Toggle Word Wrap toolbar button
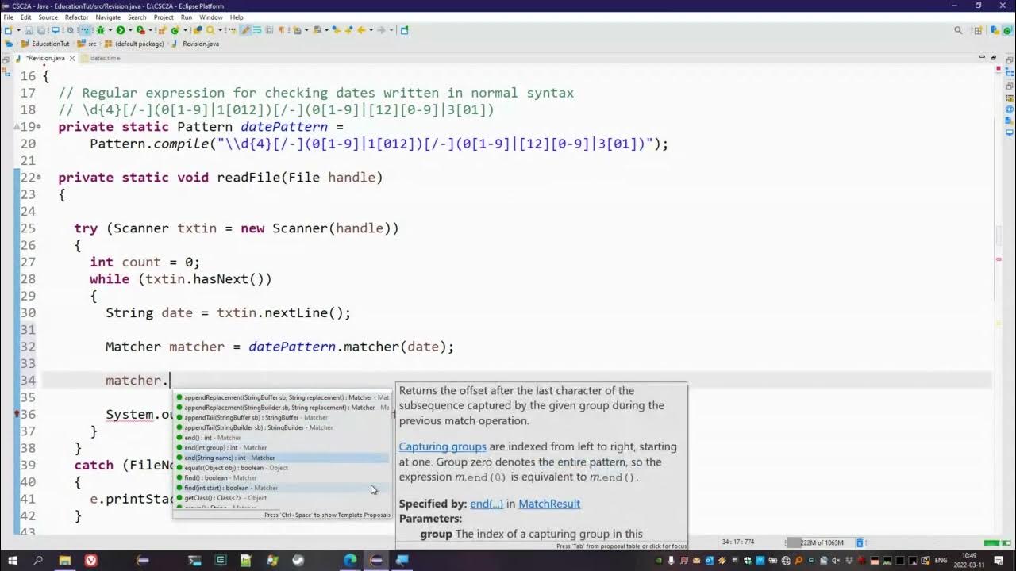1016x571 pixels. pos(257,30)
